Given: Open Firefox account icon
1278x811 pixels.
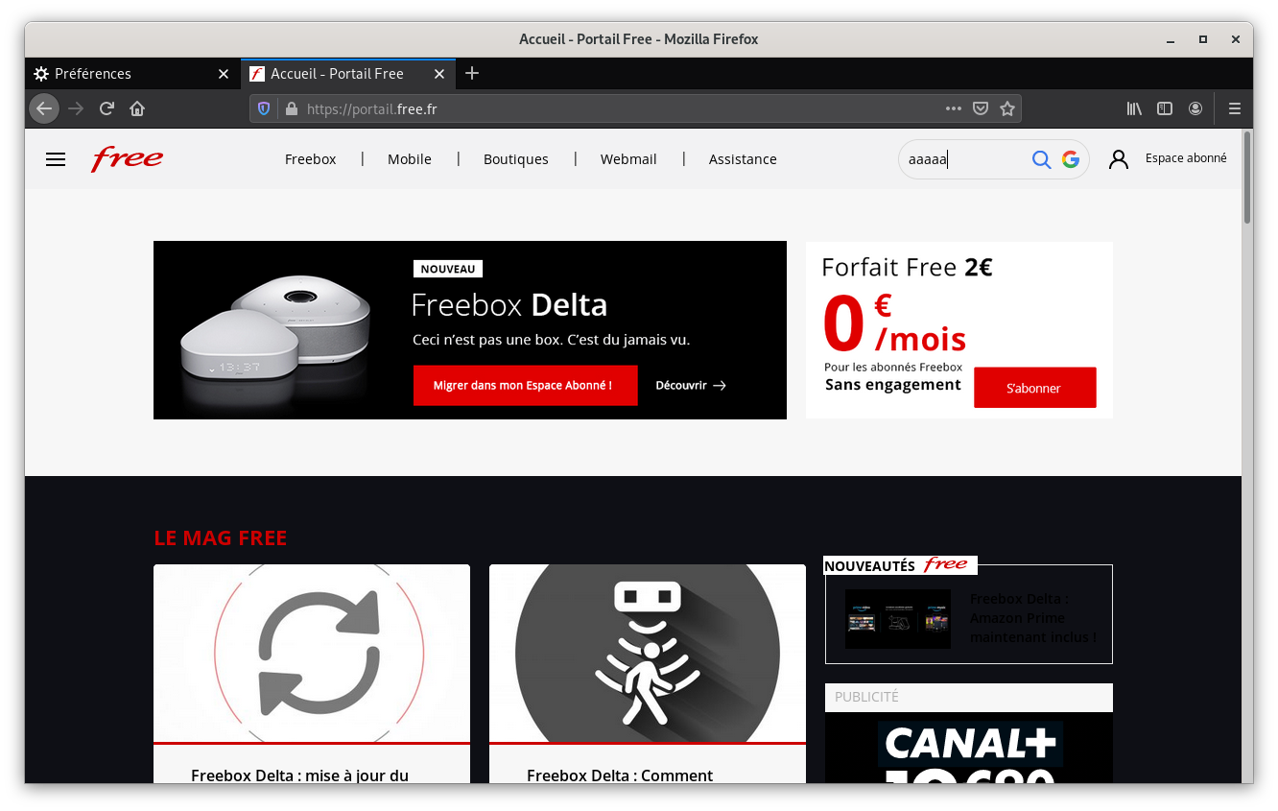Looking at the screenshot, I should tap(1195, 108).
